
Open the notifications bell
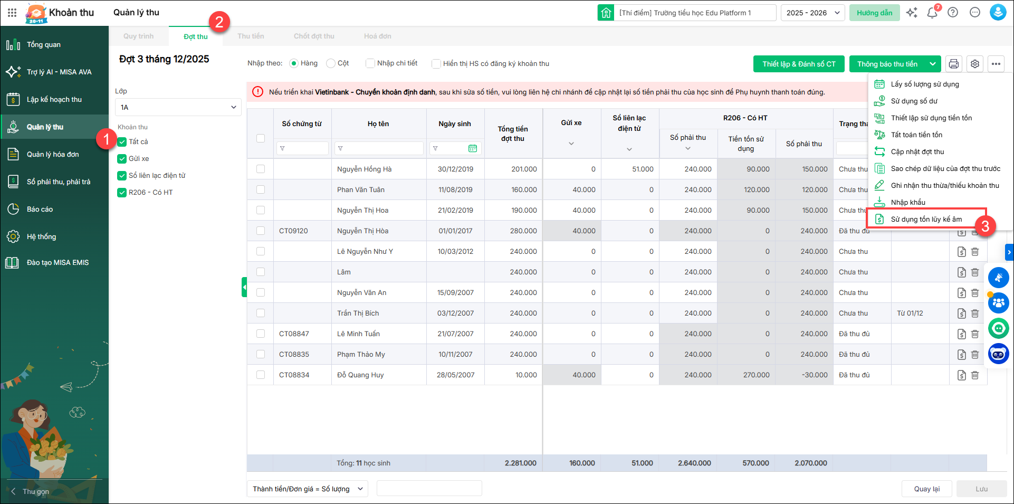click(932, 13)
